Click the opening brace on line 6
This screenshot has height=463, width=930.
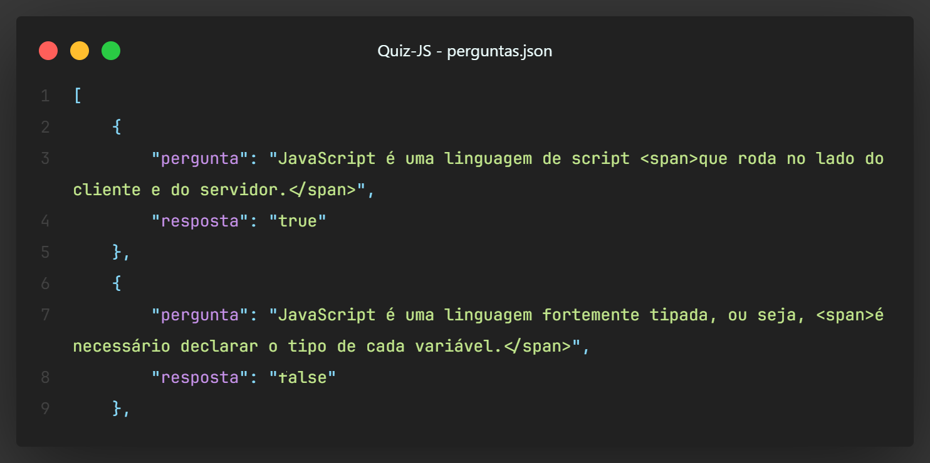(118, 283)
